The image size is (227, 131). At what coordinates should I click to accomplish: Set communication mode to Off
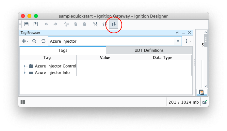[95, 24]
